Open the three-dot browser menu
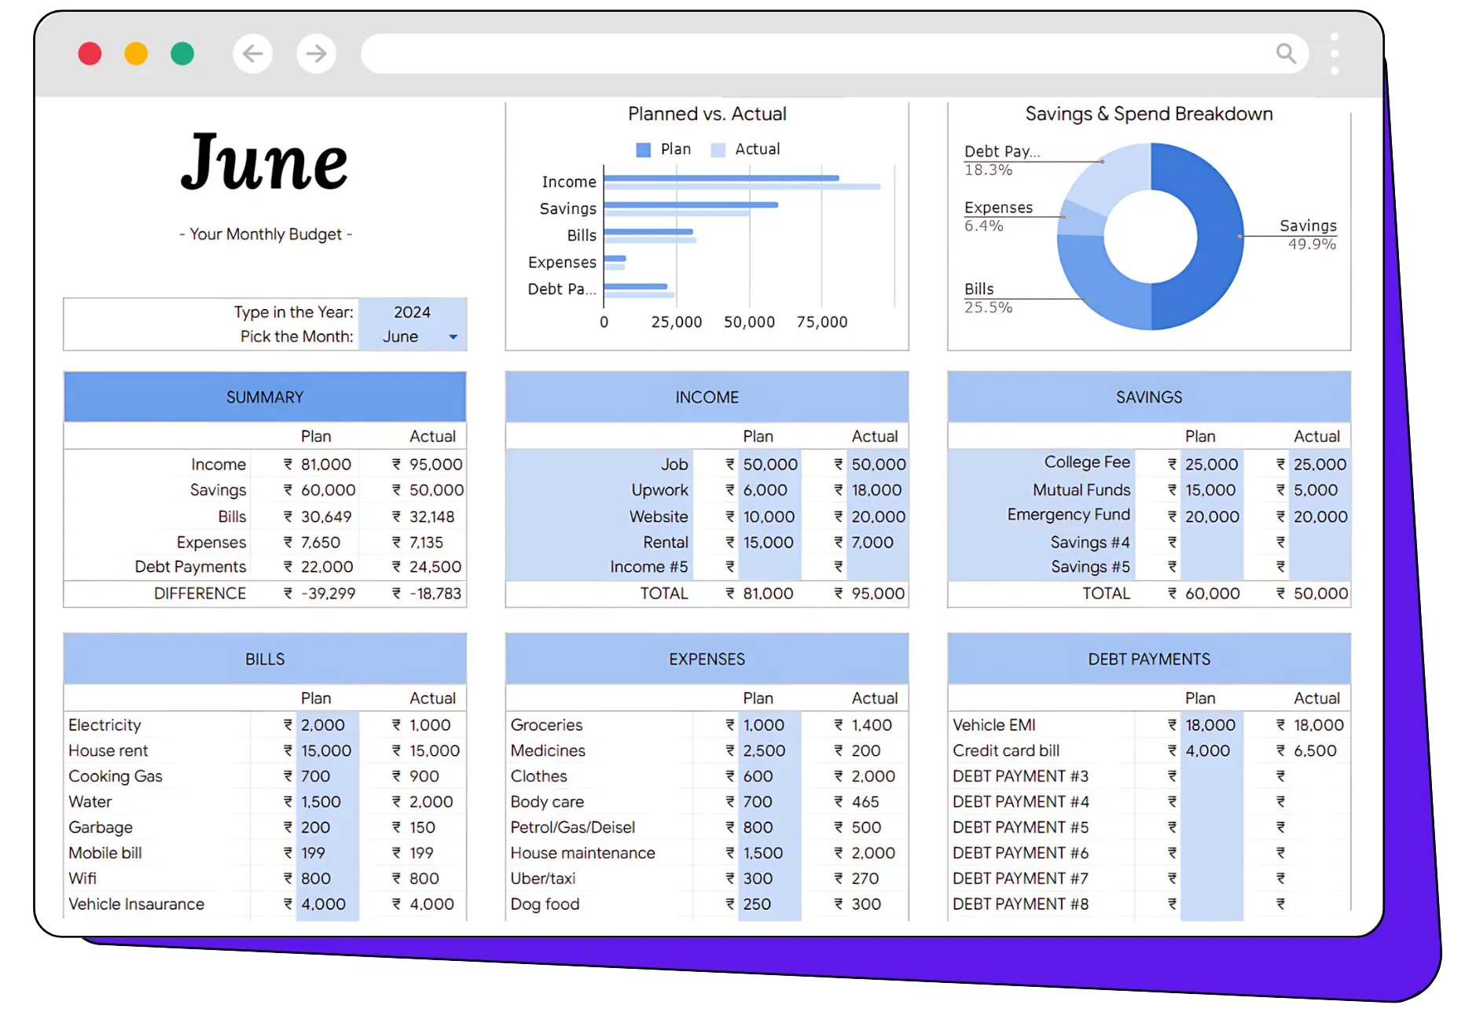The width and height of the screenshot is (1476, 1027). click(1335, 53)
